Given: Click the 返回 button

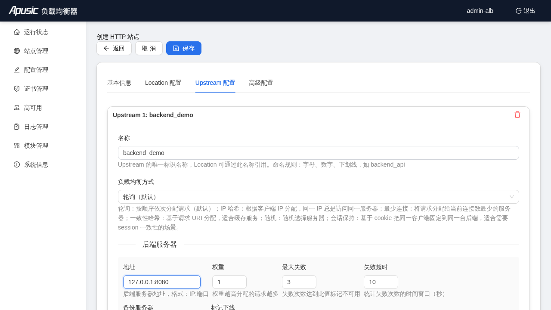Looking at the screenshot, I should (114, 48).
